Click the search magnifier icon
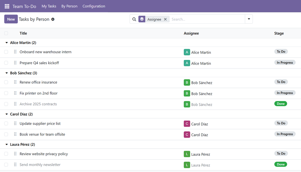 pyautogui.click(x=134, y=19)
